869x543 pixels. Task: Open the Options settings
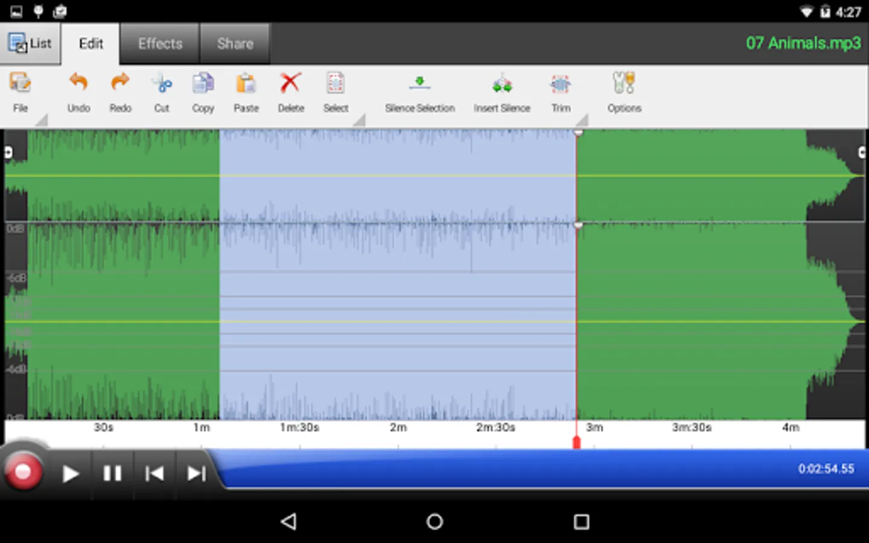point(624,91)
